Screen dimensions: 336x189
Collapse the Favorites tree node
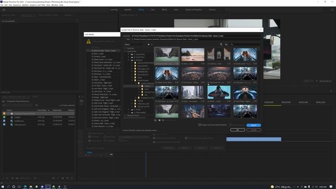pos(125,48)
